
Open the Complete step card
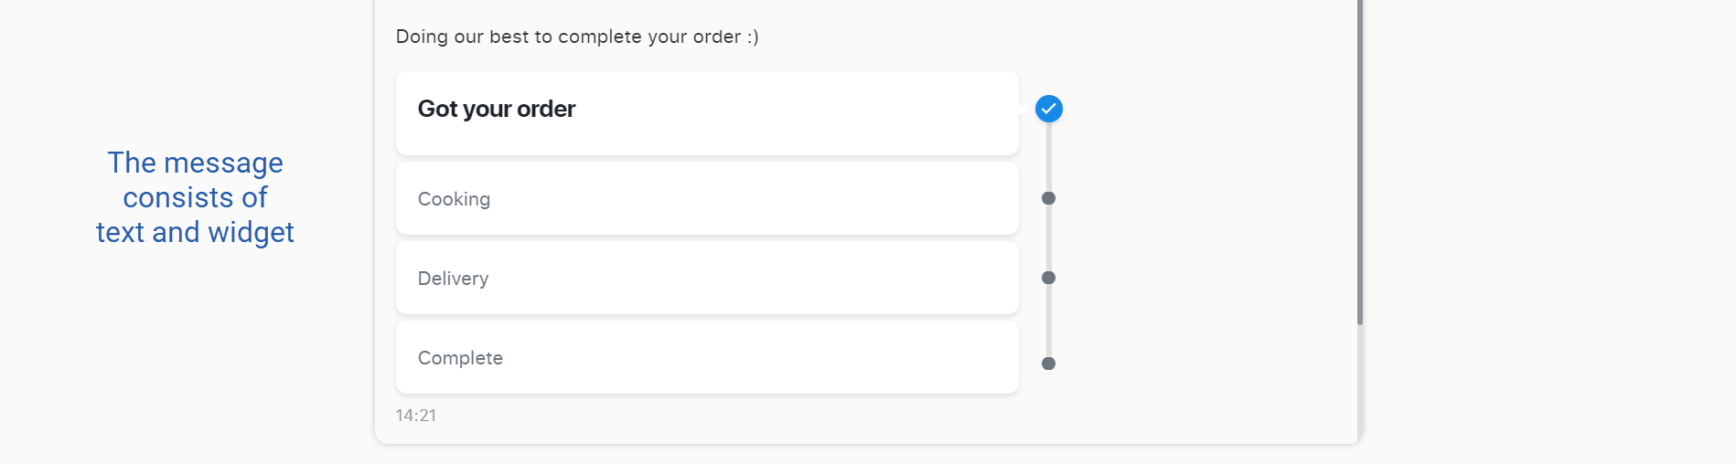707,357
